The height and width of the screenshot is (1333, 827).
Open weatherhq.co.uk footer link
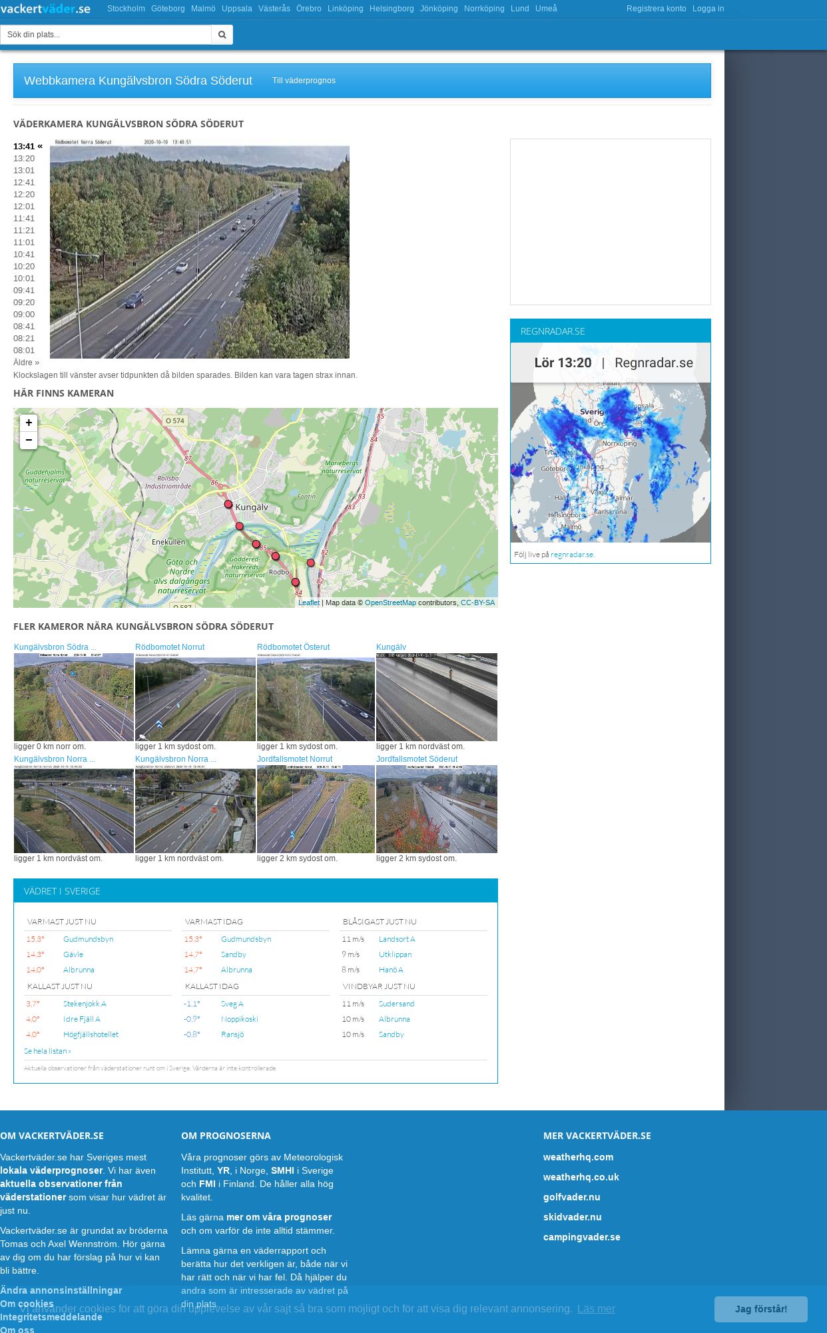click(x=581, y=1177)
